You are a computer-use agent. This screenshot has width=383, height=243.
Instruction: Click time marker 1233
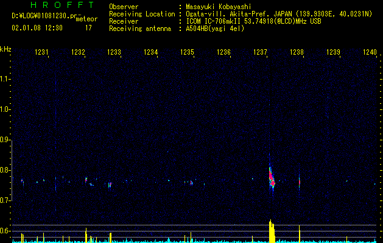114,52
